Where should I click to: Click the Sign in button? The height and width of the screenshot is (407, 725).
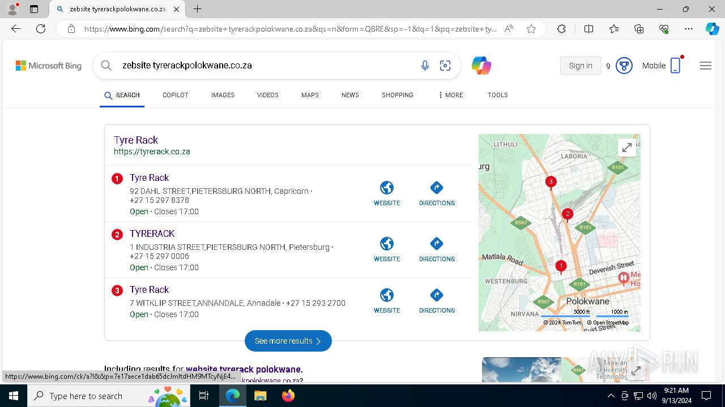(x=581, y=66)
